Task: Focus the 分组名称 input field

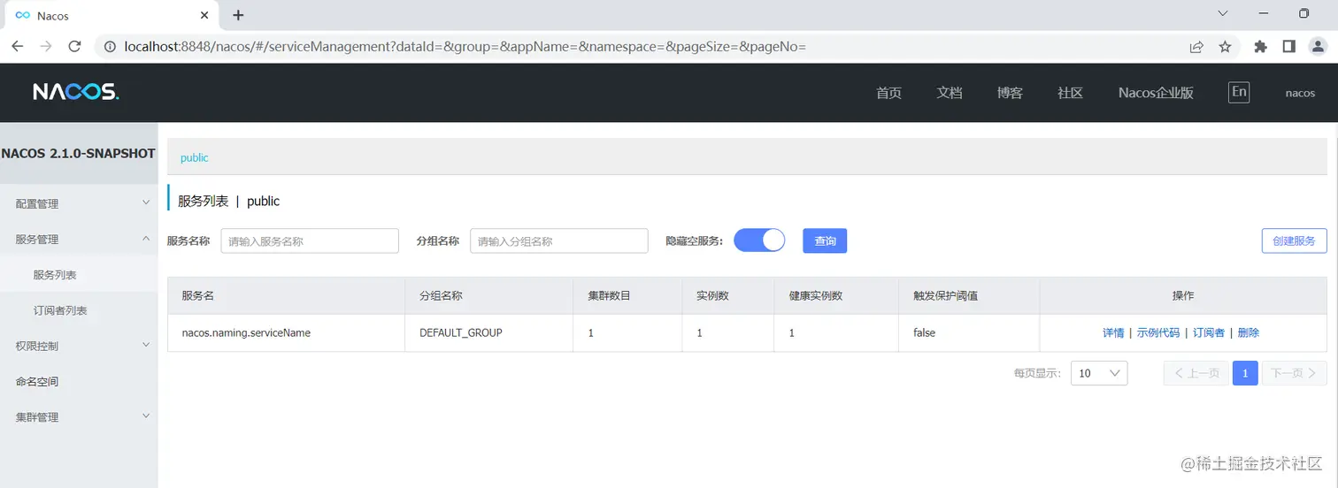Action: pyautogui.click(x=559, y=240)
